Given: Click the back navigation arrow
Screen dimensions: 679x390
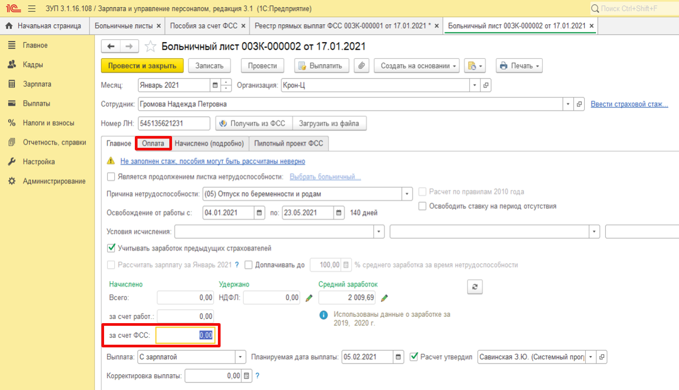Looking at the screenshot, I should point(111,47).
